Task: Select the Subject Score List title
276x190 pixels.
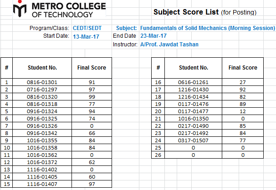Action: 204,12
